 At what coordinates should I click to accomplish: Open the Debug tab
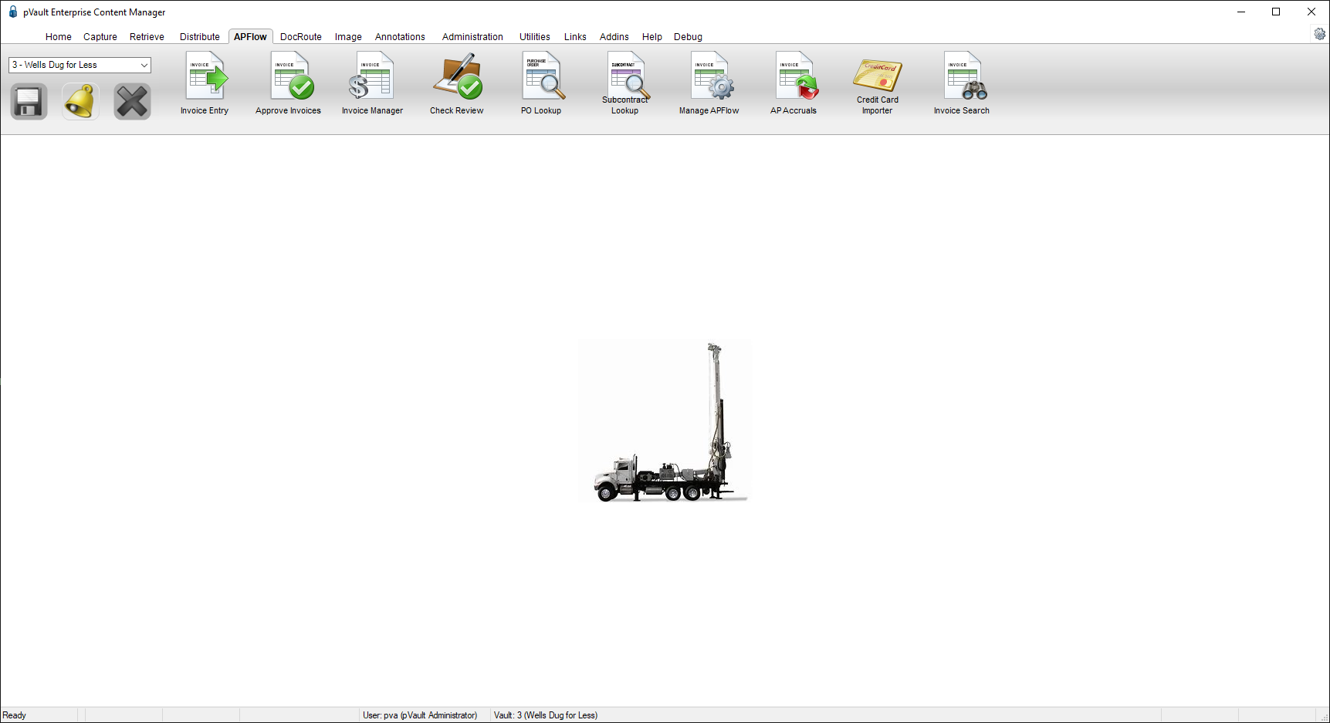point(688,36)
